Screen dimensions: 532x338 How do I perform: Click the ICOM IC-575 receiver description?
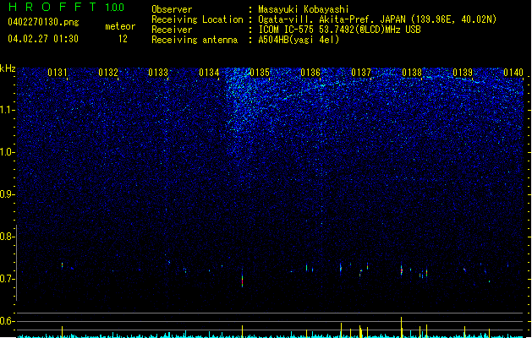tap(339, 30)
